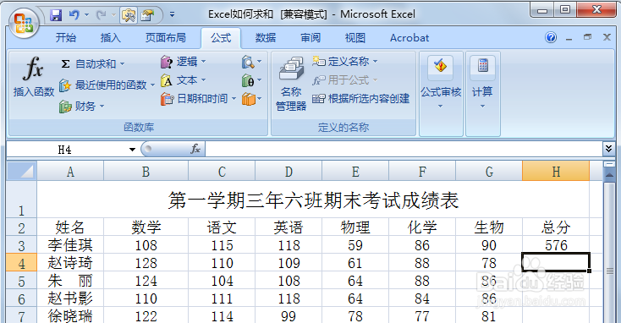The width and height of the screenshot is (621, 323).
Task: Open the 名称管理器 Name Manager
Action: pyautogui.click(x=291, y=84)
